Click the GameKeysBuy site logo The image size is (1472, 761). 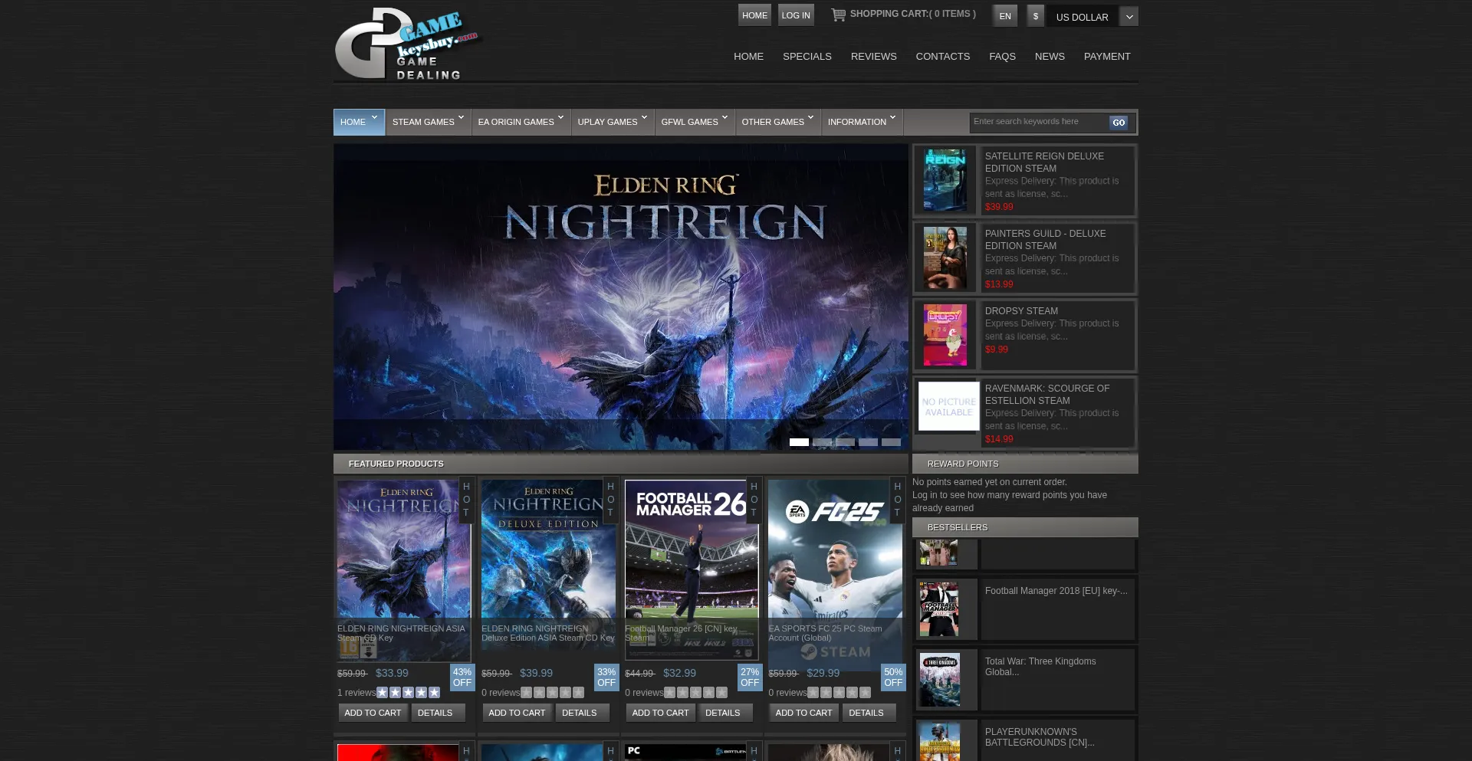click(407, 44)
